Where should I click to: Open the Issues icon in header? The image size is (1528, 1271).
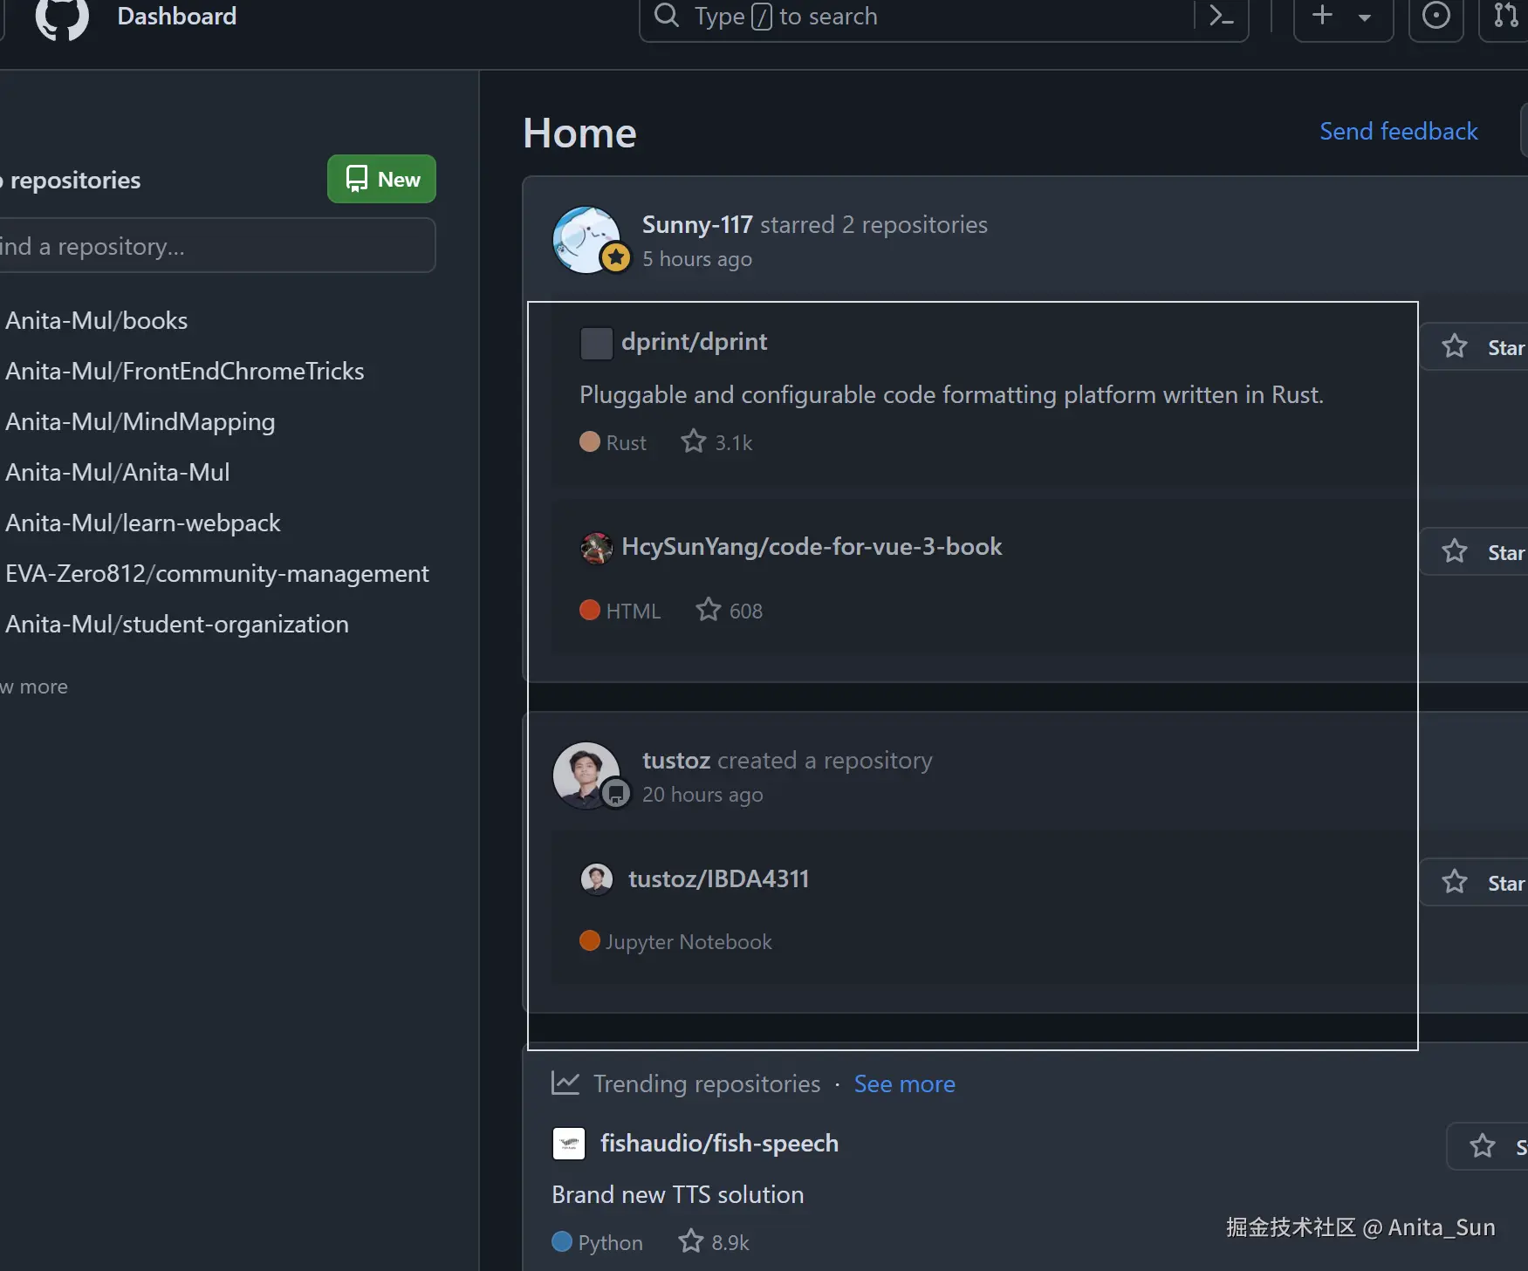[1436, 16]
